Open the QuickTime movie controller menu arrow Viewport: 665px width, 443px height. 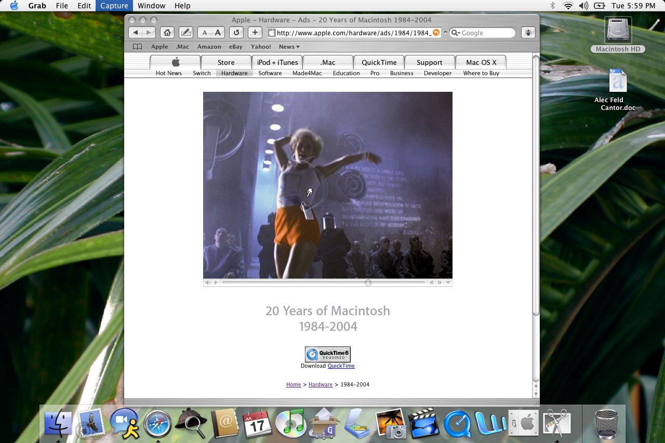click(448, 283)
